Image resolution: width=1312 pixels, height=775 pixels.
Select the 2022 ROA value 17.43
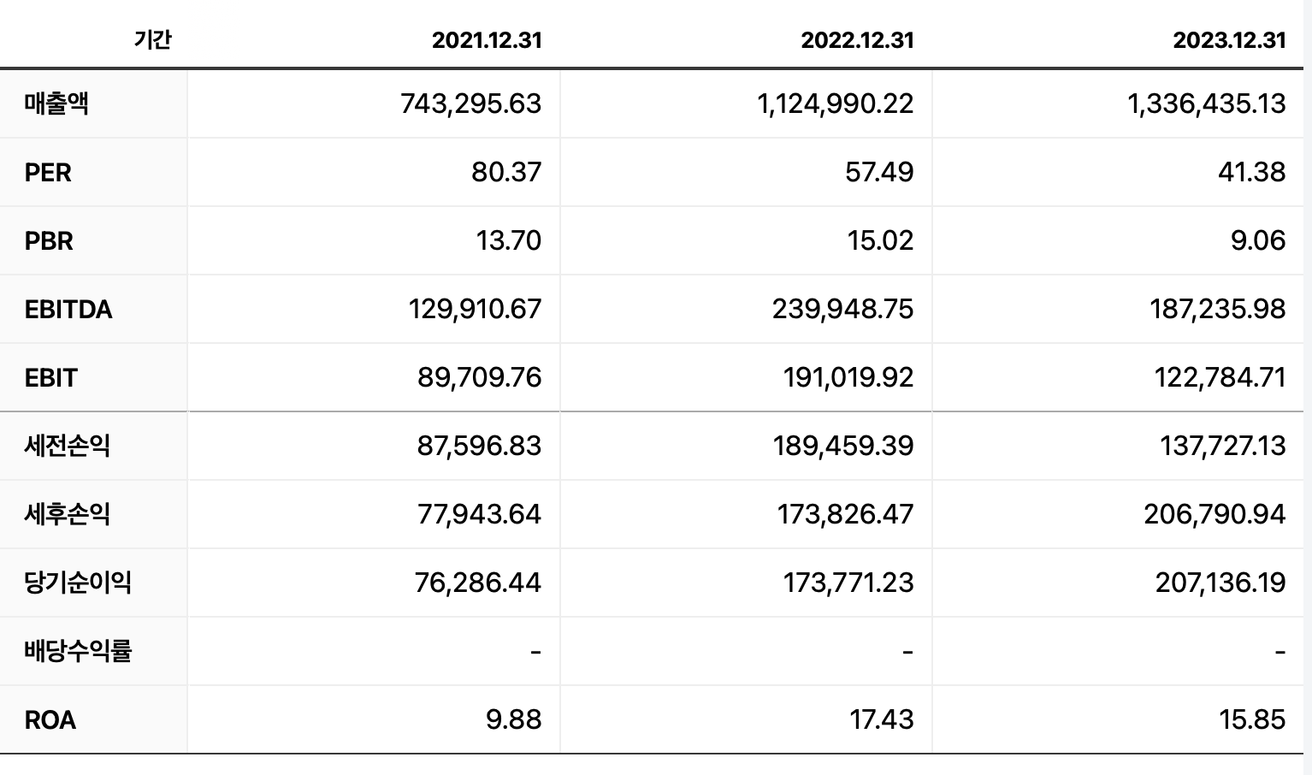[x=882, y=719]
